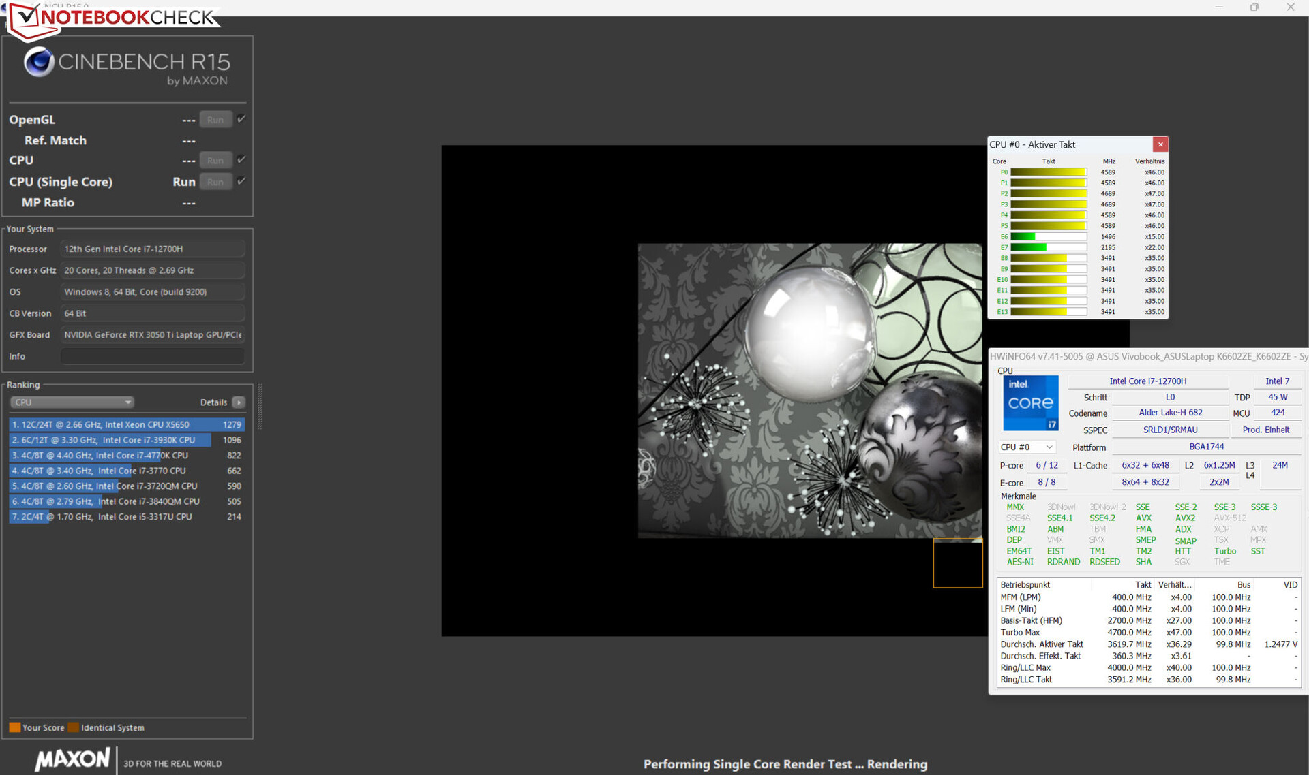The image size is (1309, 775).
Task: Click the orange Your Score legend swatch
Action: [x=14, y=727]
